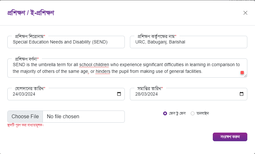Click the day segment of end date field
Viewport: 255px width, 154px height.
click(138, 94)
